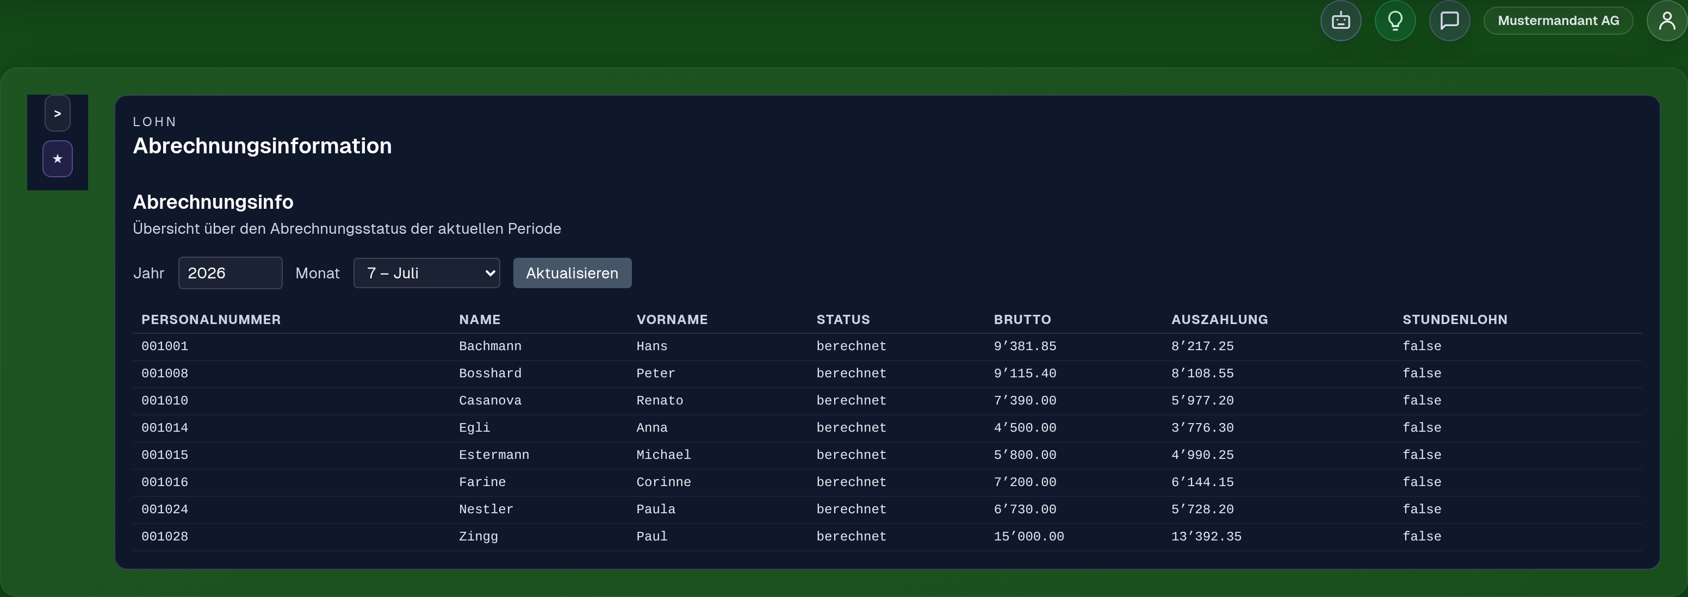The image size is (1688, 597).
Task: Open the user profile icon
Action: (1666, 21)
